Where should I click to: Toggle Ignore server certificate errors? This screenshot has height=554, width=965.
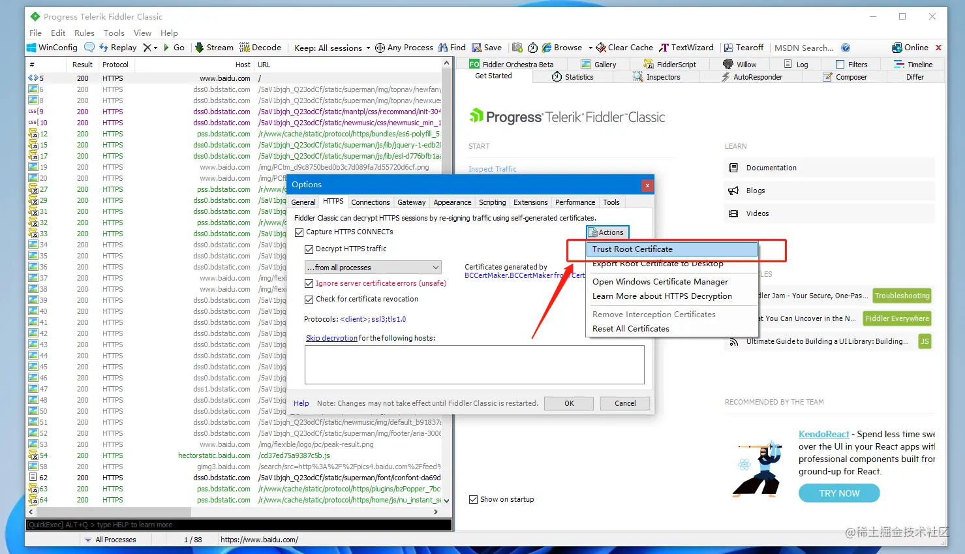(x=309, y=284)
